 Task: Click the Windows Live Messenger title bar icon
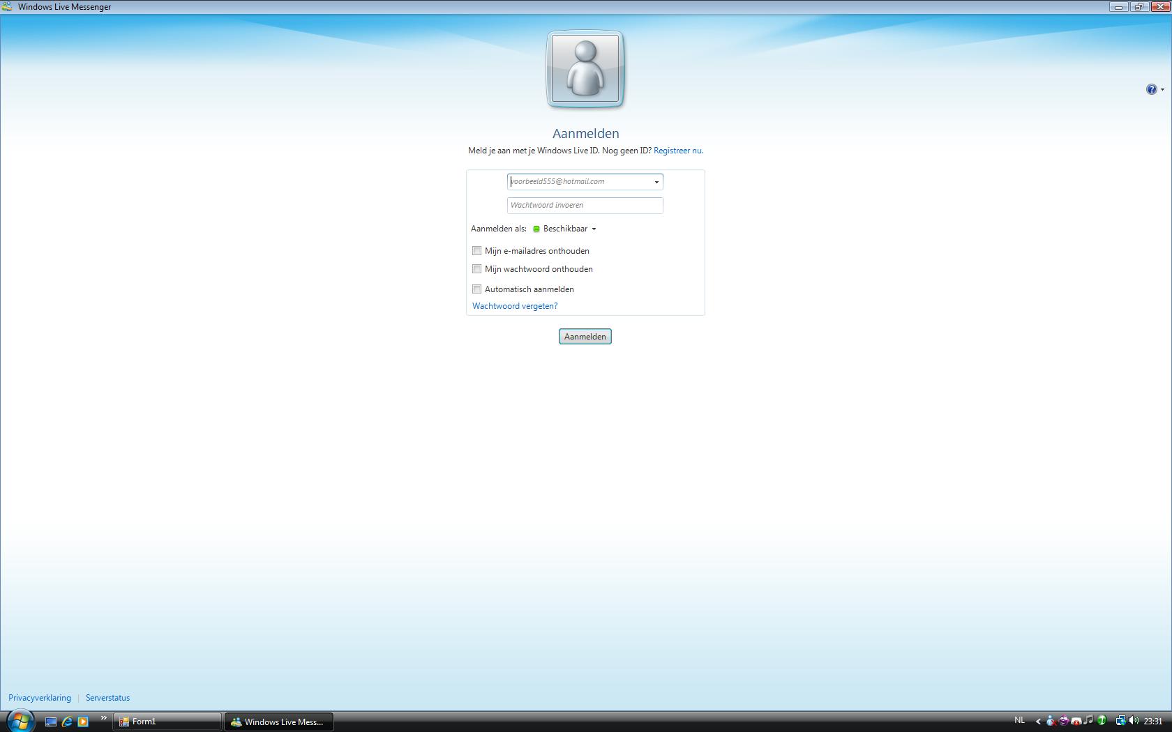[x=7, y=7]
